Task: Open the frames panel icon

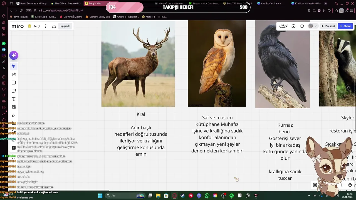Action: coord(315,185)
